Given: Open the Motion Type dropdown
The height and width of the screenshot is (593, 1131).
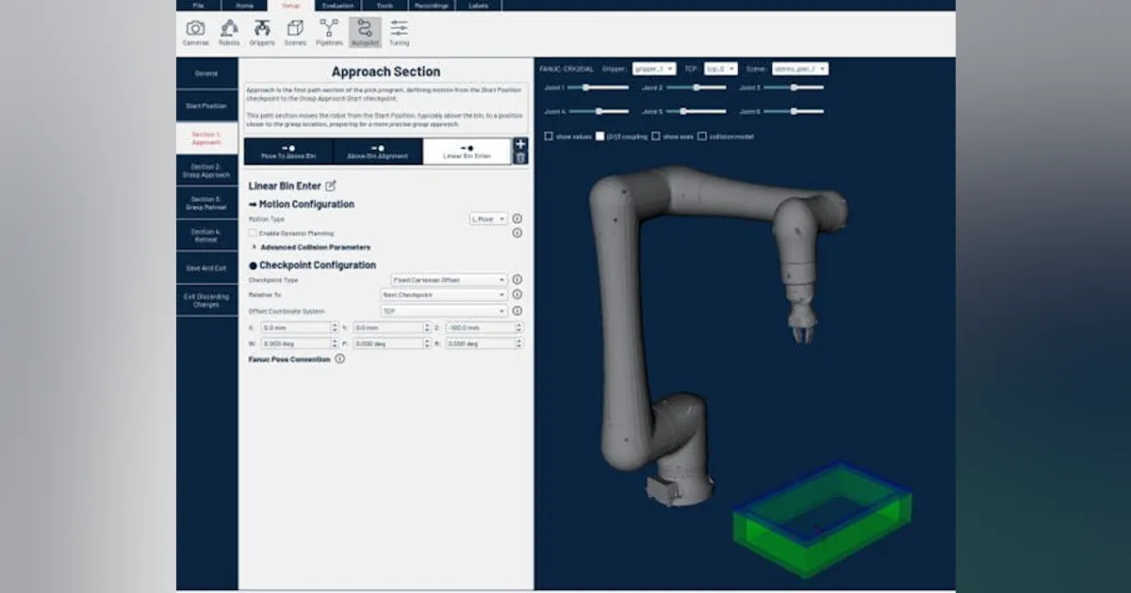Looking at the screenshot, I should click(x=488, y=218).
